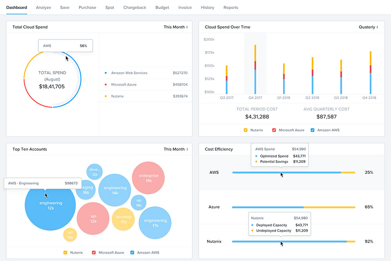
Task: Open the Analyze tab
Action: (x=43, y=7)
